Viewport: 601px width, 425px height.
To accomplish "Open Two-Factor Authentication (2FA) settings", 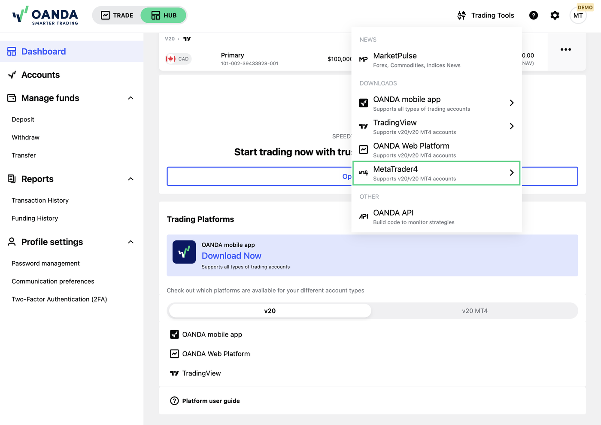I will click(x=59, y=300).
